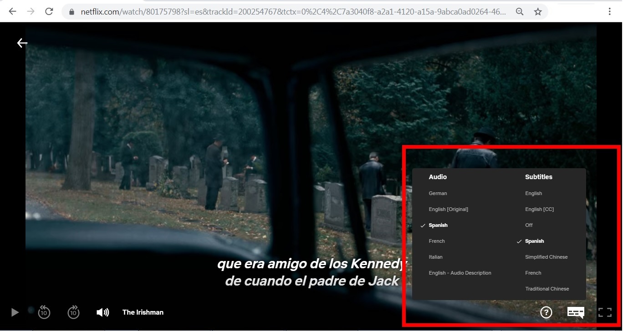Select German audio

tap(438, 193)
